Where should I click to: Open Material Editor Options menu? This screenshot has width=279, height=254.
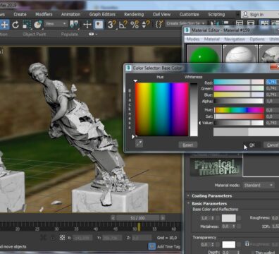257,39
